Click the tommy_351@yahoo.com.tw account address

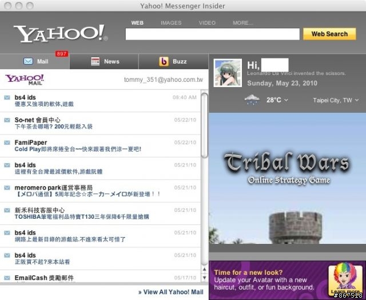pos(164,80)
